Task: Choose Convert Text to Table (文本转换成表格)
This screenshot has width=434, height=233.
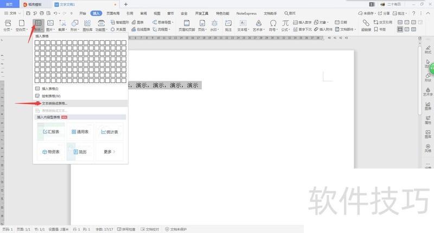Action: click(80, 103)
